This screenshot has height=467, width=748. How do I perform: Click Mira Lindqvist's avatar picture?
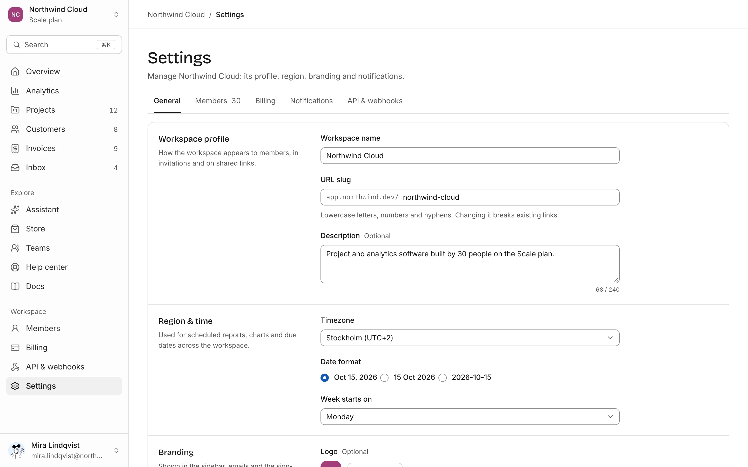pyautogui.click(x=17, y=450)
